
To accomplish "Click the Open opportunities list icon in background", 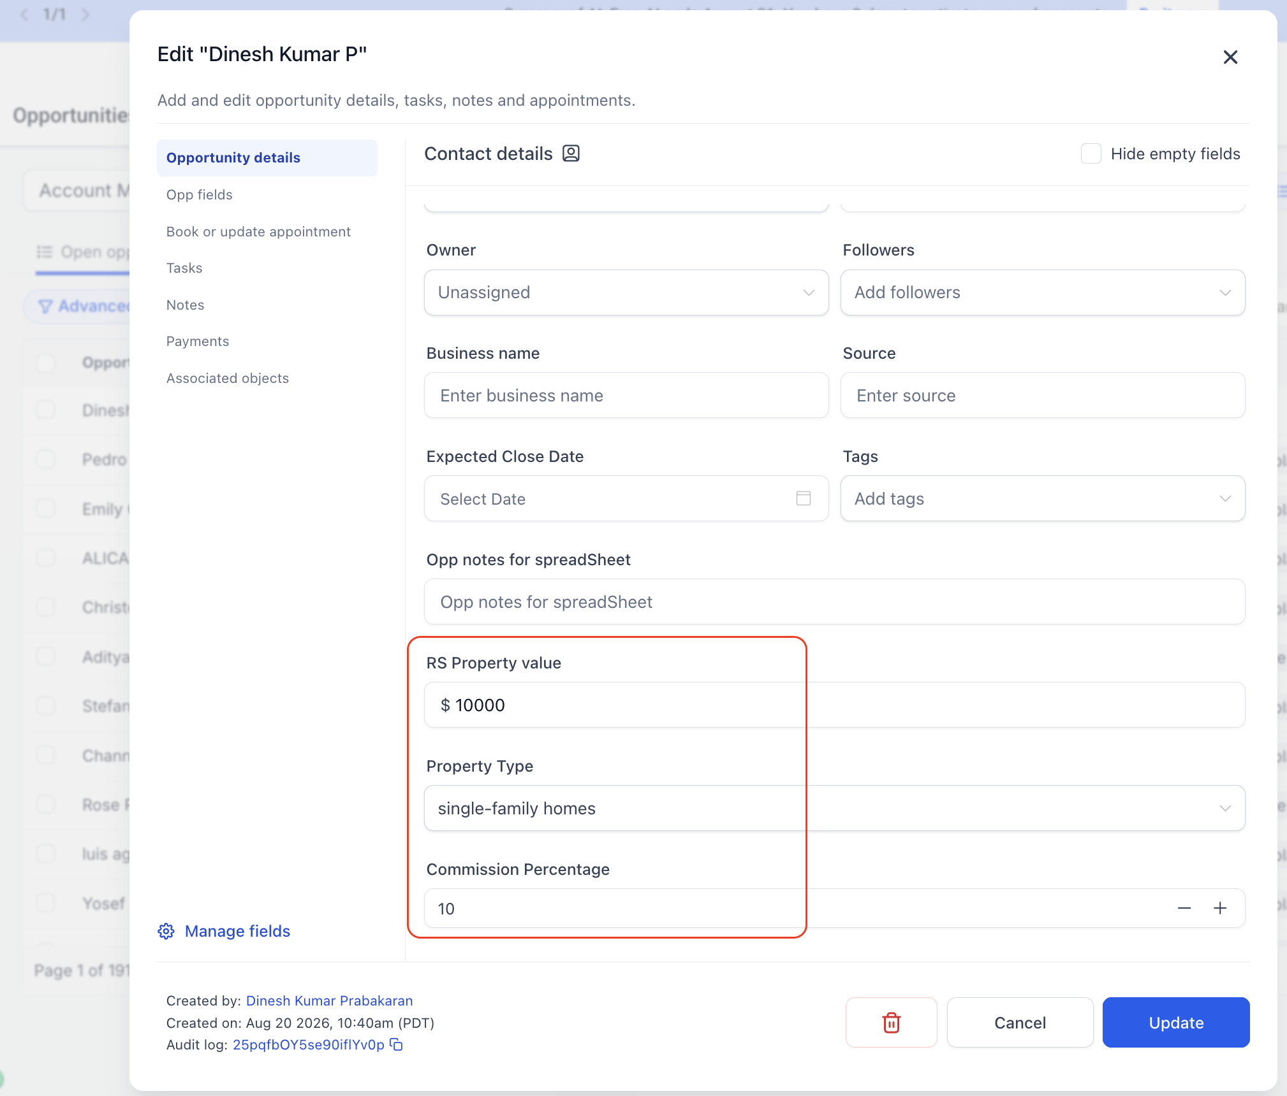I will (45, 252).
